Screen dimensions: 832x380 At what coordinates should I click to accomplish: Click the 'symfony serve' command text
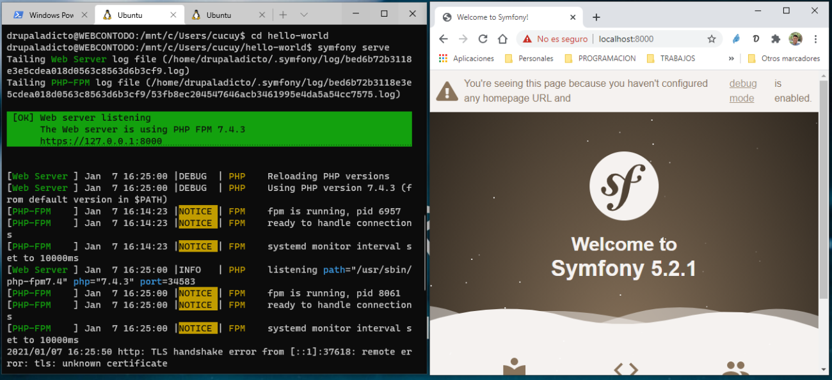(x=353, y=47)
